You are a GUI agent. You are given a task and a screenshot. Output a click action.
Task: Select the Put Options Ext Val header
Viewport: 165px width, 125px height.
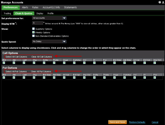point(77,75)
